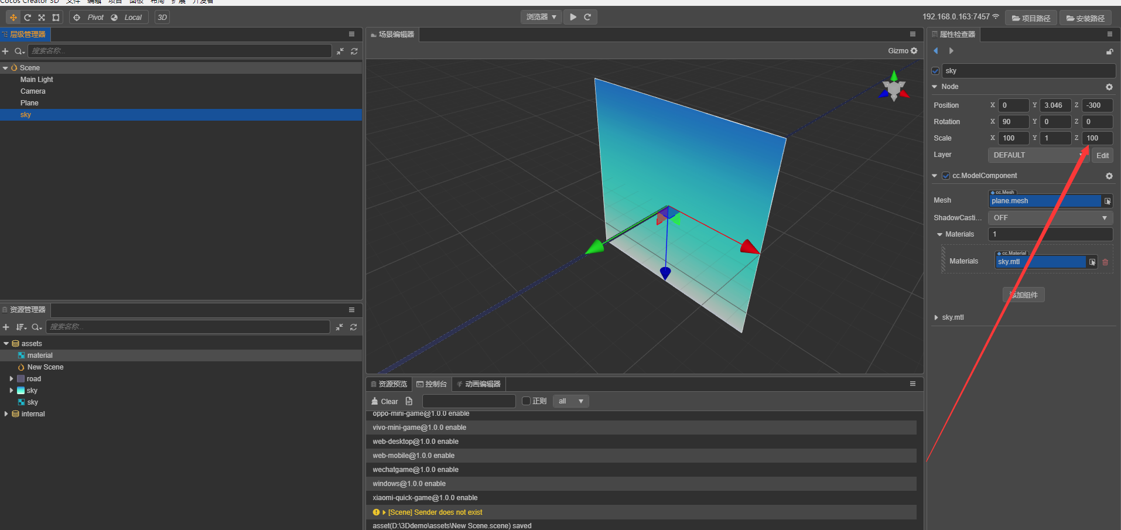Image resolution: width=1121 pixels, height=530 pixels.
Task: Open the sort options in assets panel
Action: click(21, 327)
